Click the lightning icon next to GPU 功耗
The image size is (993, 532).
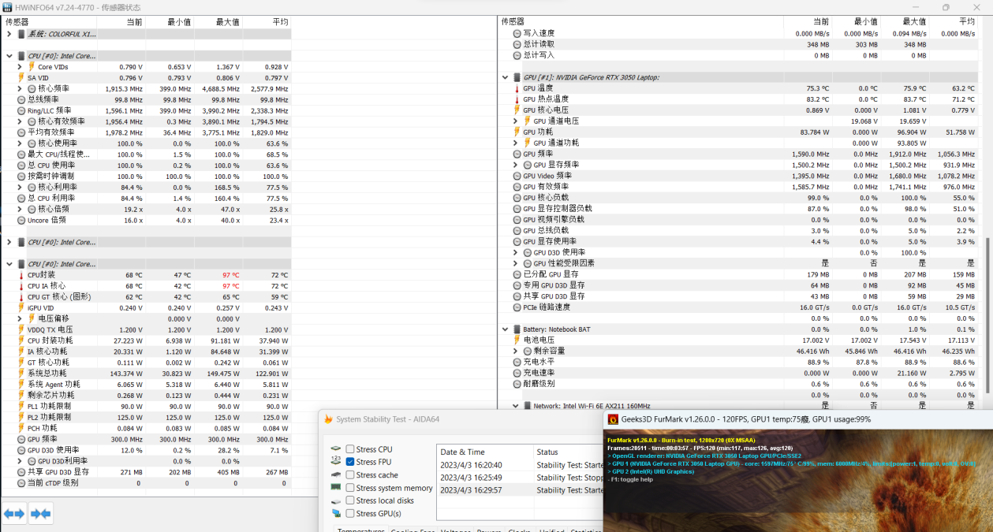pyautogui.click(x=517, y=132)
